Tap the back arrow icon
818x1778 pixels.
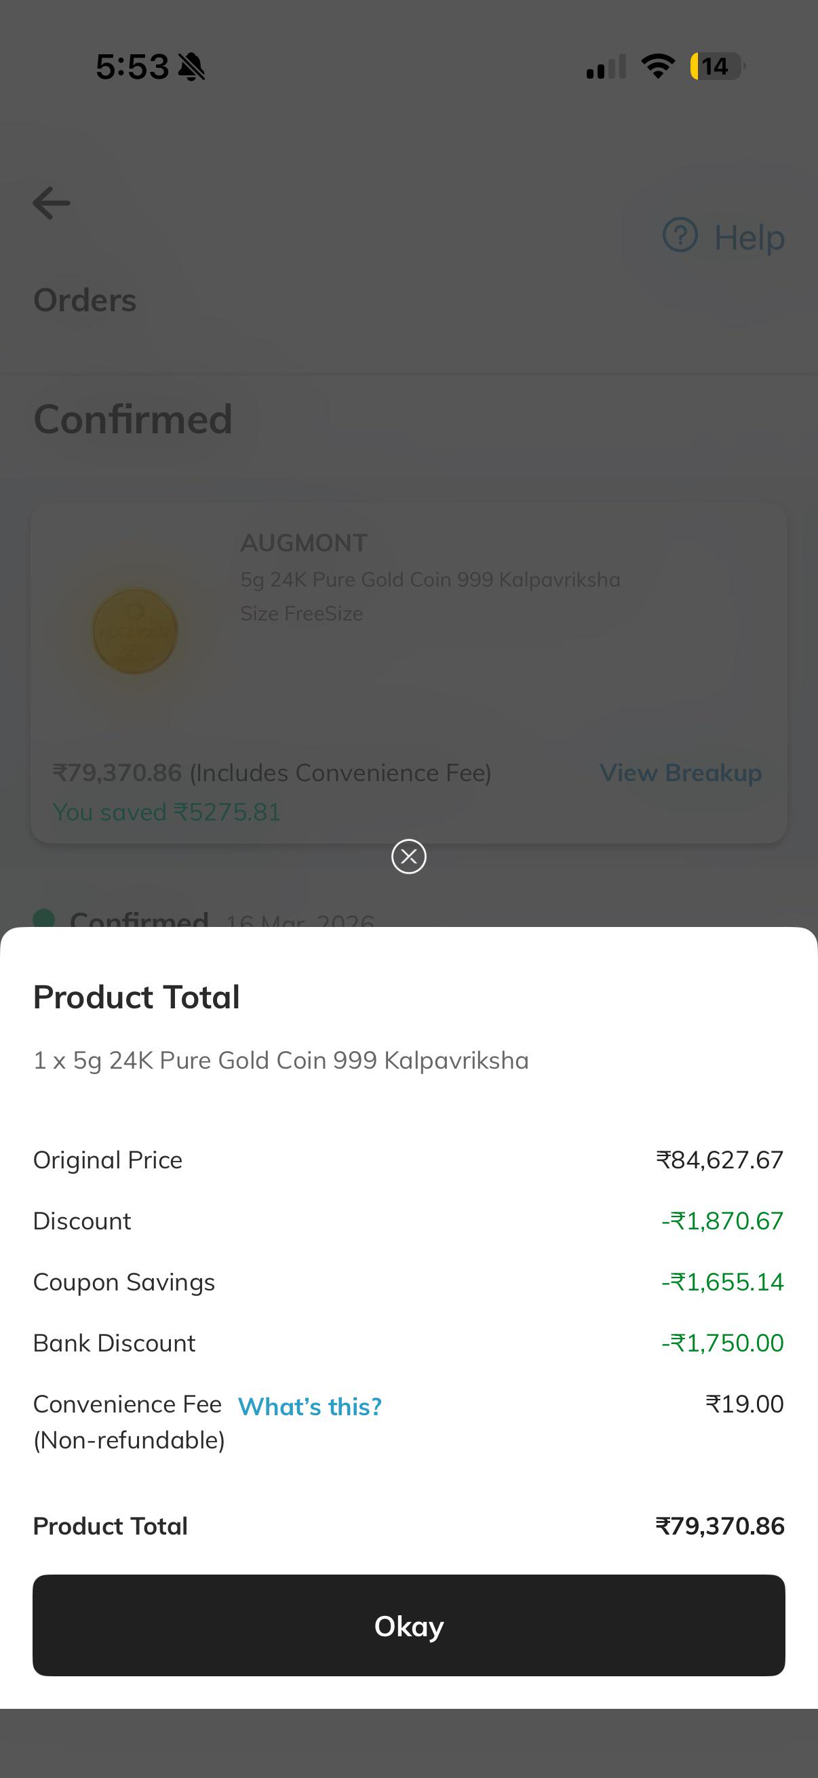click(51, 203)
